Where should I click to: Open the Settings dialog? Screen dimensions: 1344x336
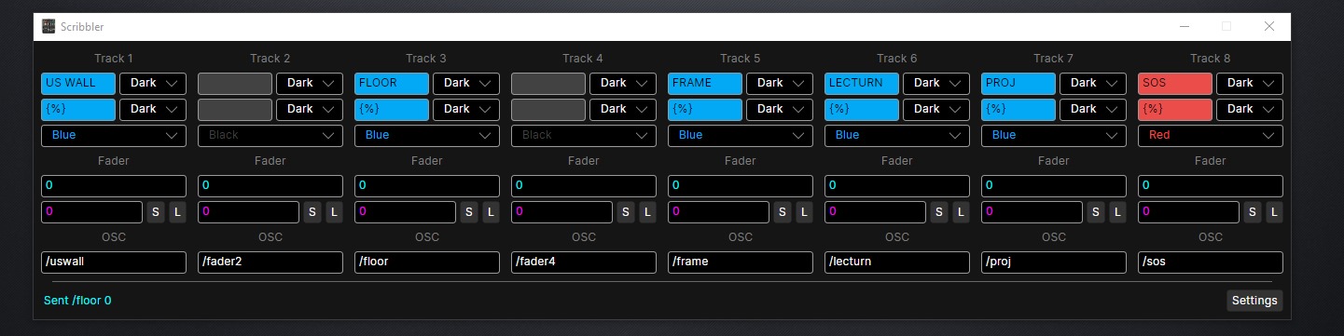click(1254, 301)
